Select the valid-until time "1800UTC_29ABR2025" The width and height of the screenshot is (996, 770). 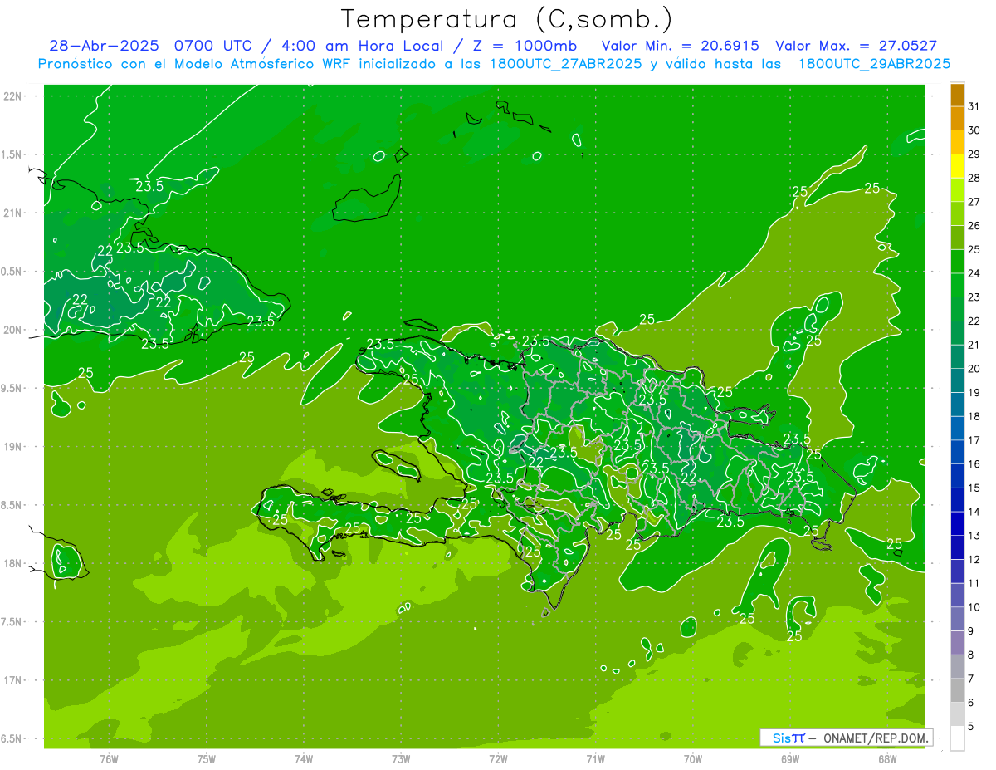coord(873,64)
